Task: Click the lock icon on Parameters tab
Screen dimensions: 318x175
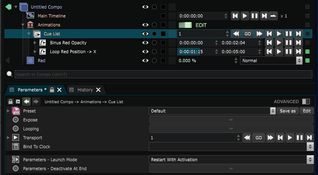Action: point(52,90)
